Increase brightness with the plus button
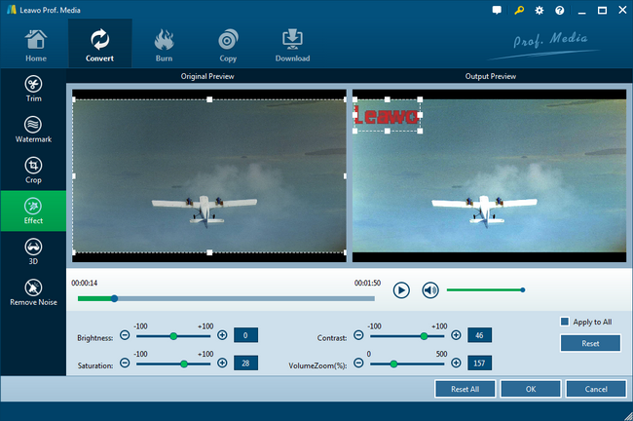This screenshot has width=633, height=421. [222, 335]
